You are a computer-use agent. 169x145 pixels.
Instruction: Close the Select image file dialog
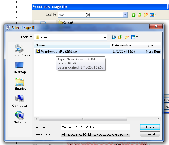tap(156, 26)
